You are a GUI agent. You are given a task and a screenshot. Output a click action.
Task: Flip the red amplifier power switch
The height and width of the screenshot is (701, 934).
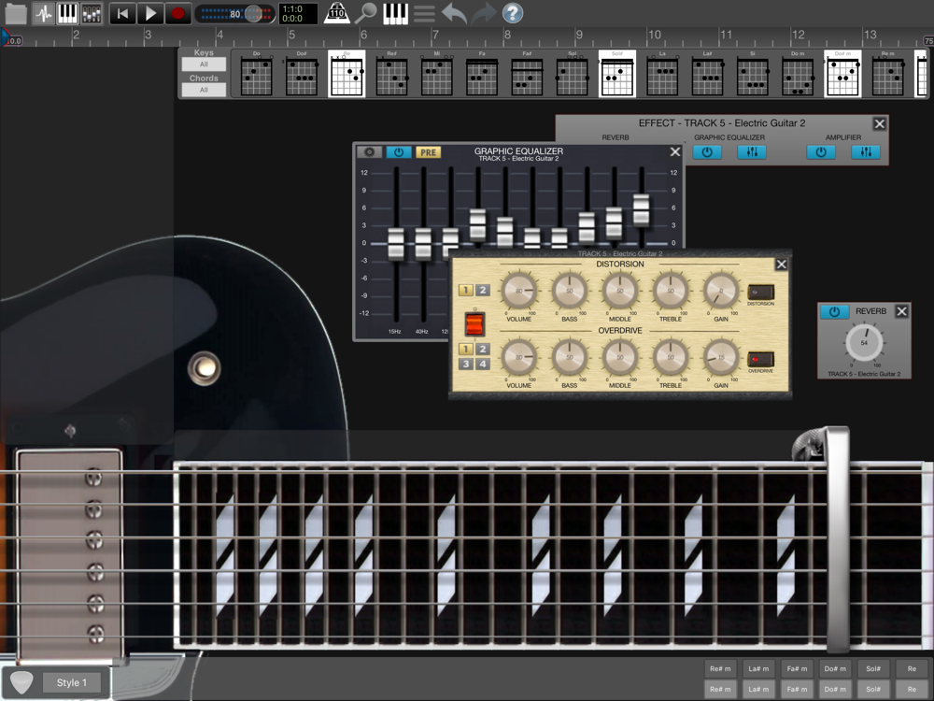pos(475,324)
